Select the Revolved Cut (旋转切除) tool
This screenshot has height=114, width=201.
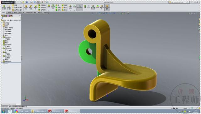(x=35, y=8)
